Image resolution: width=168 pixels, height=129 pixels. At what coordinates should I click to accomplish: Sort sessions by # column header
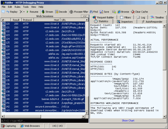(x=6, y=20)
